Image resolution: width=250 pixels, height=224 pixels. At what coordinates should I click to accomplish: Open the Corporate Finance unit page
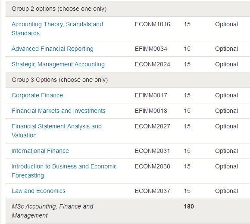(x=37, y=95)
